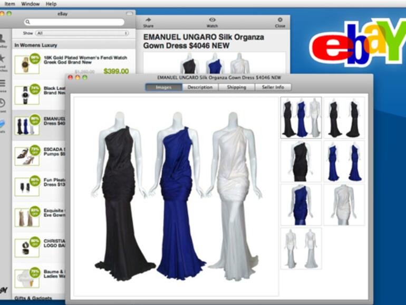The height and width of the screenshot is (305, 406).
Task: Click the $399.00 price
Action: tap(116, 71)
